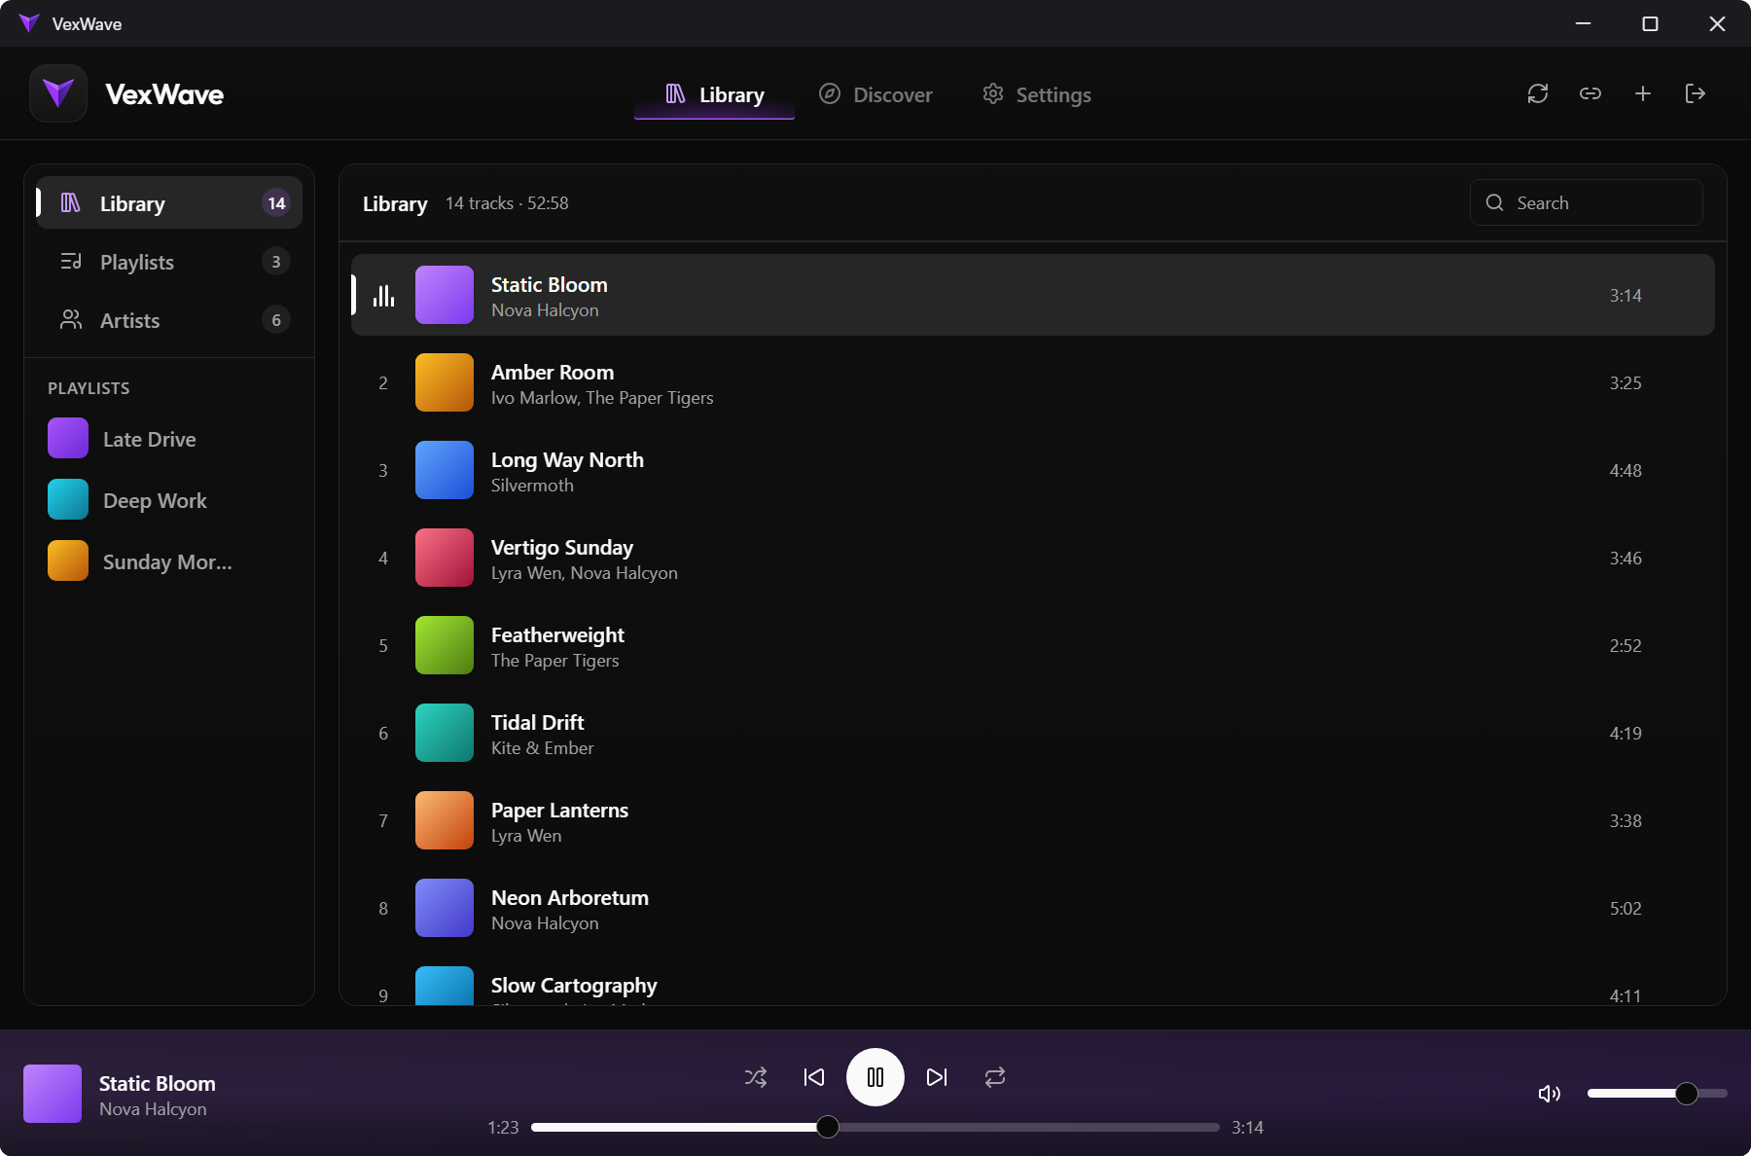Click the plus add icon
The image size is (1751, 1156).
click(1643, 93)
